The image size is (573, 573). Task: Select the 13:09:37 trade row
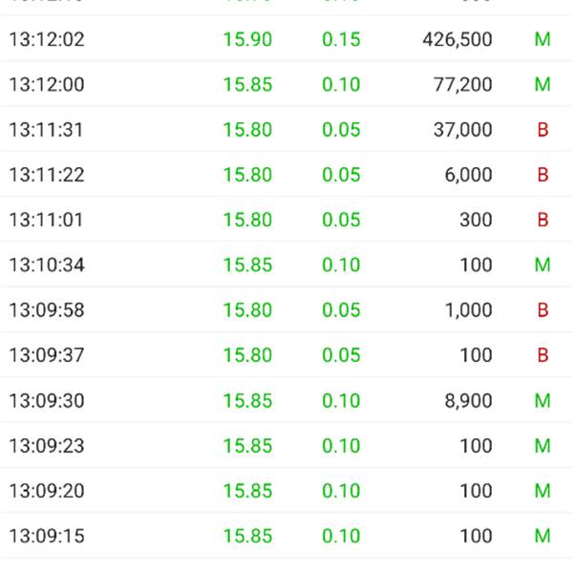(x=286, y=355)
